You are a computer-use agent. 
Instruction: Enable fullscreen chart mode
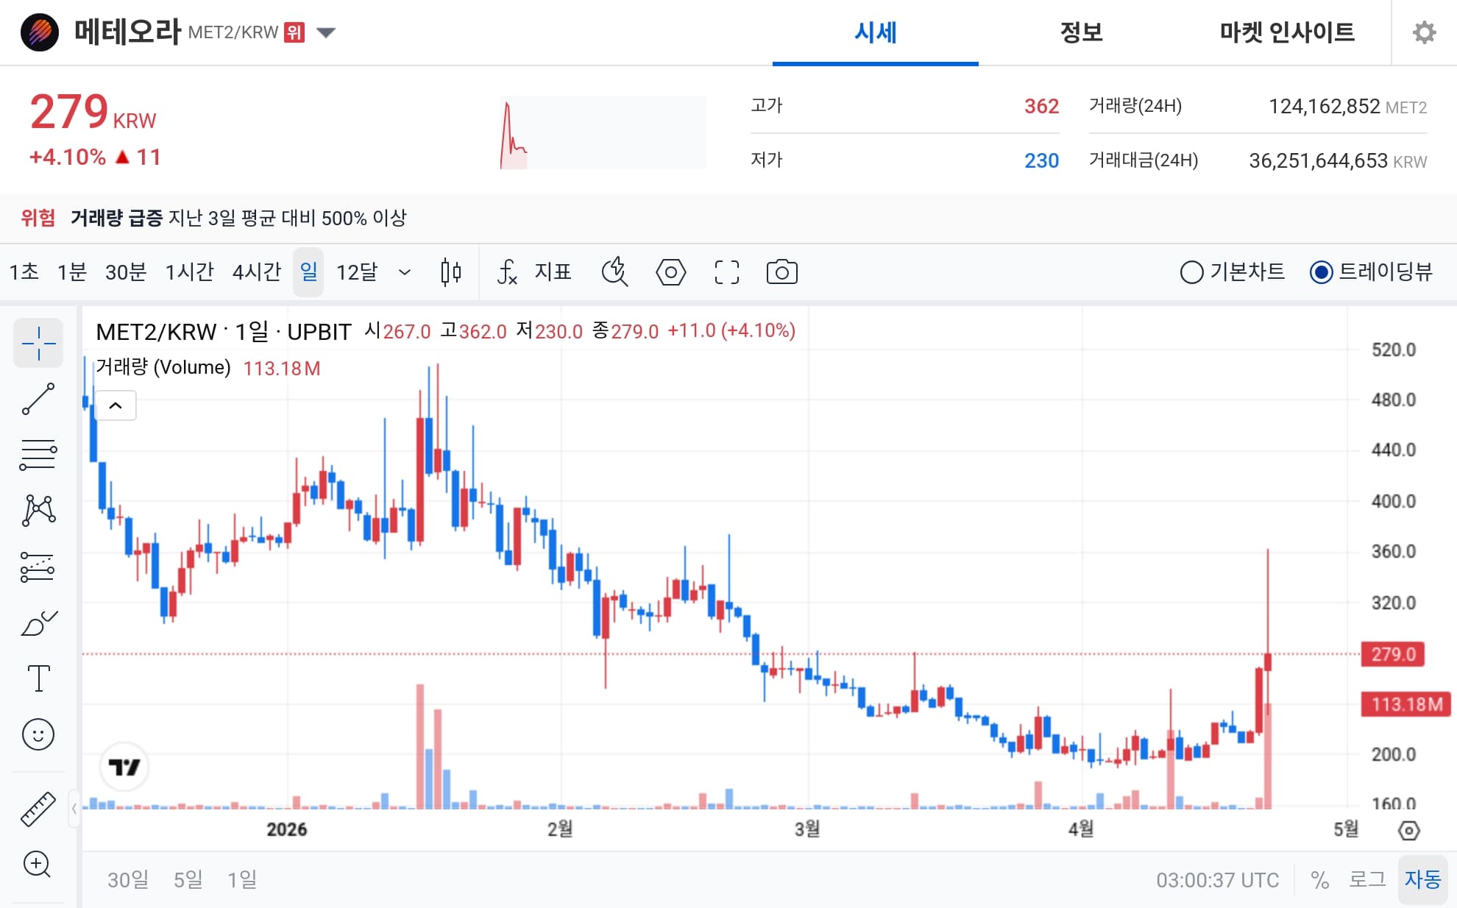point(726,272)
